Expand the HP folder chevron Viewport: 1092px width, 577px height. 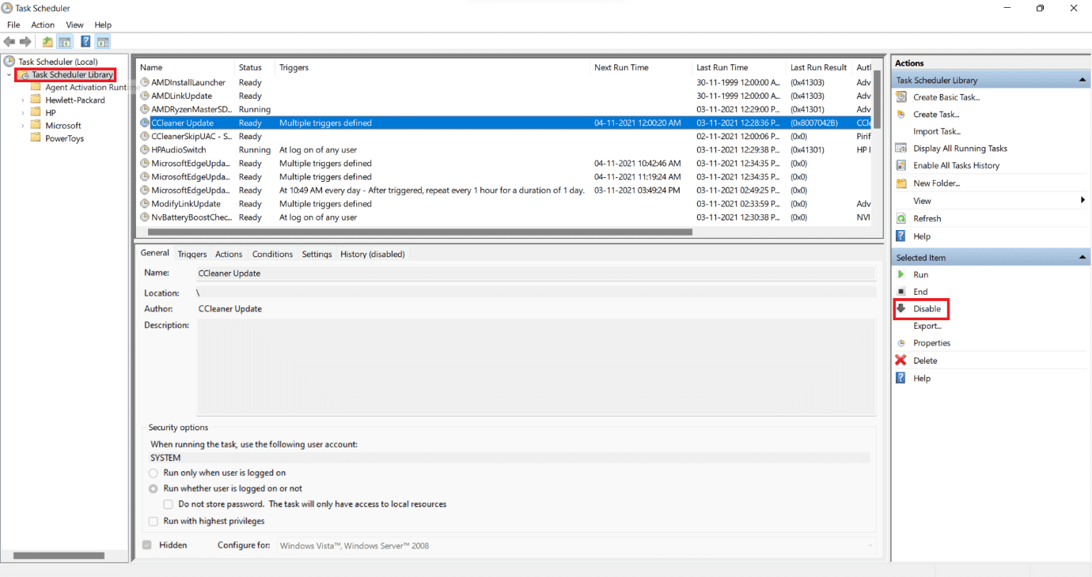(22, 113)
